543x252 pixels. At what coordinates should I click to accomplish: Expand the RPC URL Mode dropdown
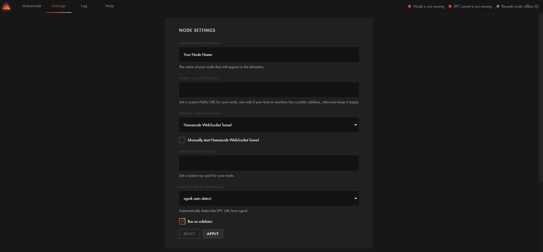coord(269,198)
